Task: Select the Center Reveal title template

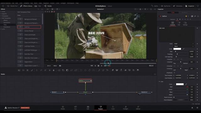Action: click(29, 31)
